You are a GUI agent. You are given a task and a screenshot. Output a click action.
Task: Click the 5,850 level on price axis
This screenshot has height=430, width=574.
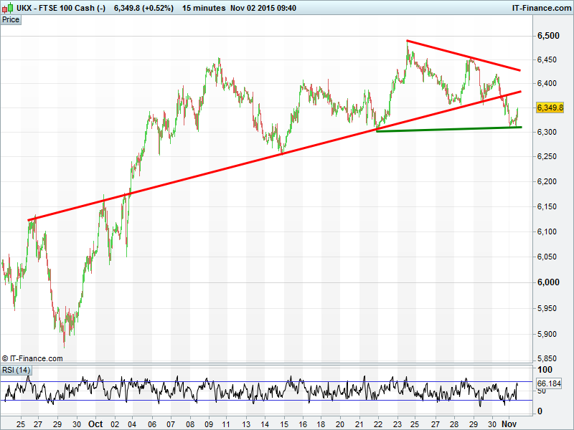click(548, 358)
